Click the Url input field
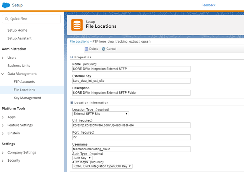244x172 pixels. [131, 125]
